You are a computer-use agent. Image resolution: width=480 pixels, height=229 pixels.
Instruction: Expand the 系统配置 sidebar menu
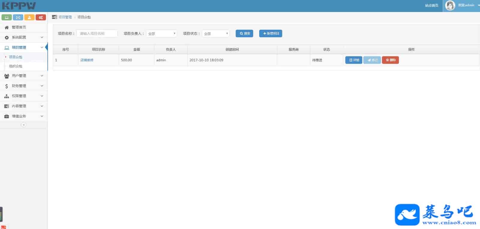[24, 38]
